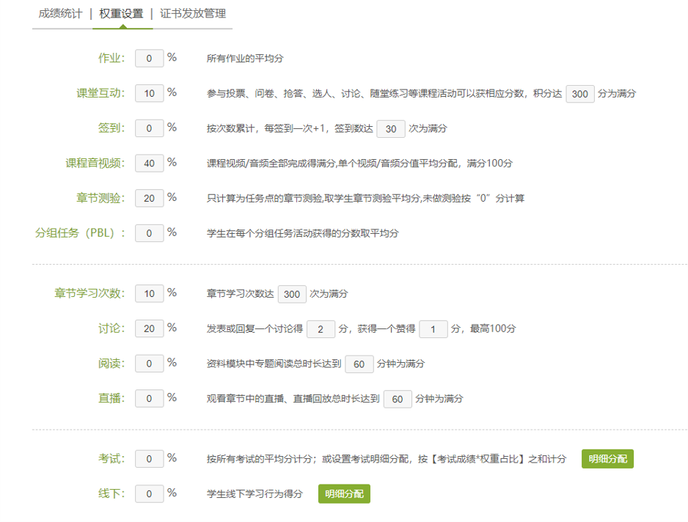Click the 作业 weight percentage field
This screenshot has height=522, width=688.
coord(149,58)
